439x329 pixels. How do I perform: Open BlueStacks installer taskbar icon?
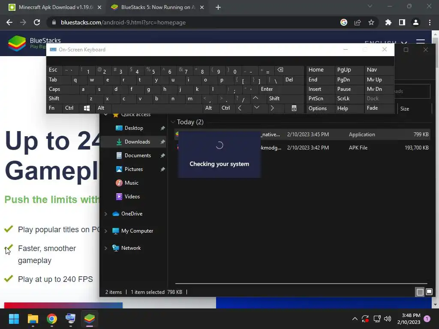pyautogui.click(x=90, y=319)
